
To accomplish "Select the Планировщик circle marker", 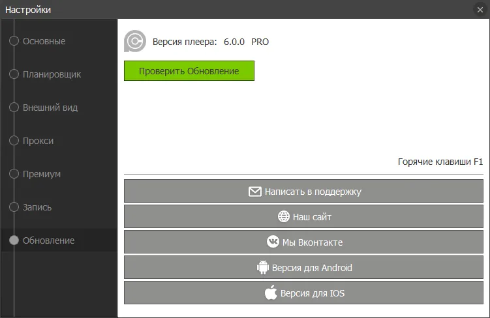I will pyautogui.click(x=14, y=74).
